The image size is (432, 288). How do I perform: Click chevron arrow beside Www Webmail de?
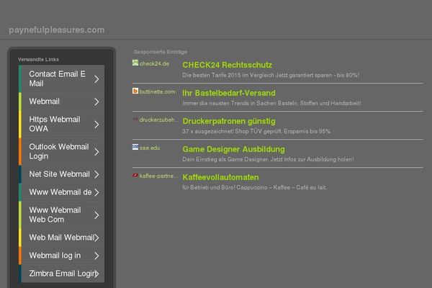pos(96,192)
